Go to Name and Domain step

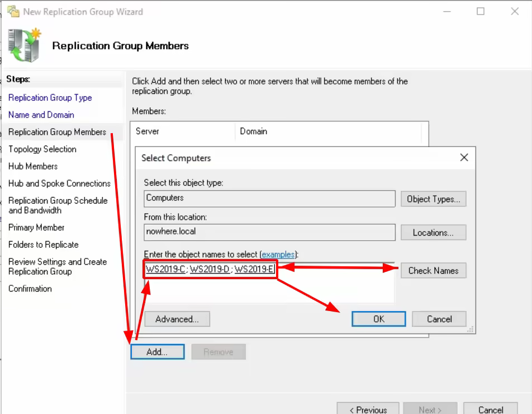41,115
